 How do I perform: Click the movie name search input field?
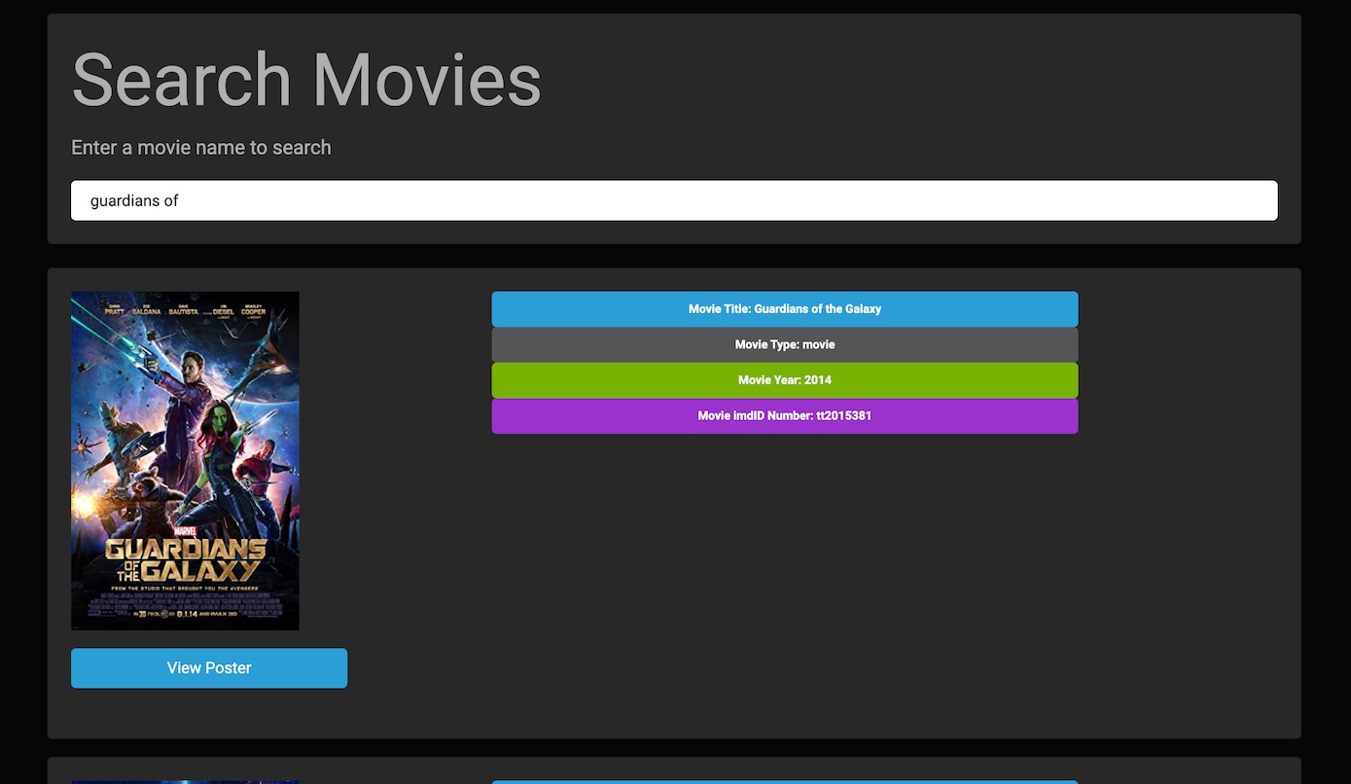673,200
